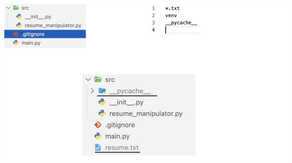Image resolution: width=292 pixels, height=163 pixels.
Task: Click the Python icon of __init__.py below __pycache__
Action: click(102, 102)
